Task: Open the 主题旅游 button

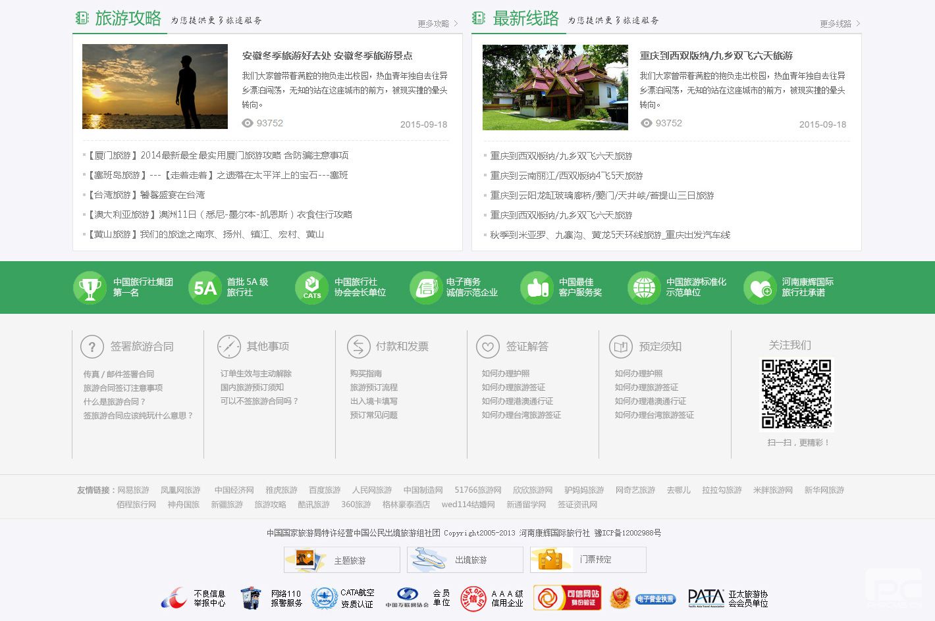Action: click(342, 560)
